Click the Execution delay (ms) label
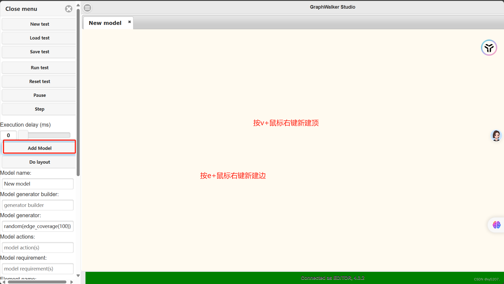This screenshot has width=504, height=284. point(25,125)
